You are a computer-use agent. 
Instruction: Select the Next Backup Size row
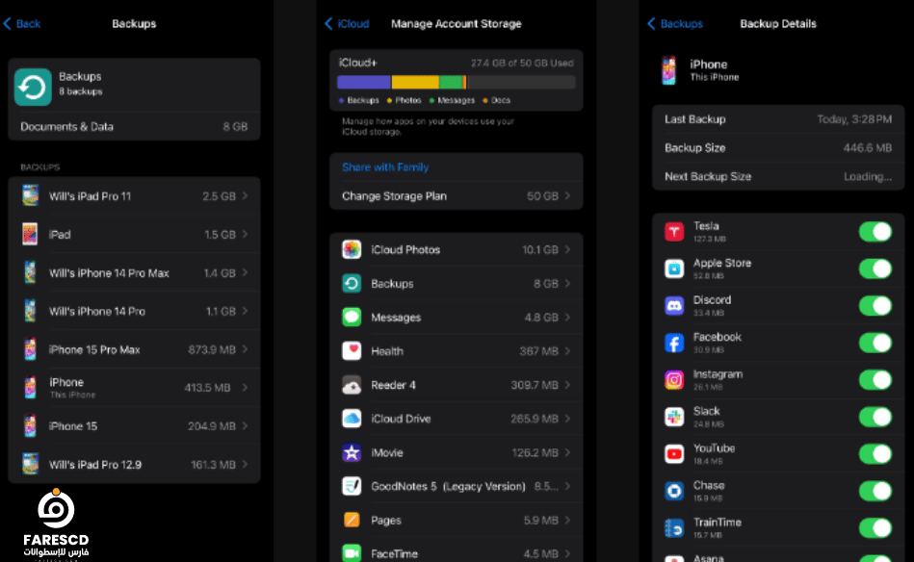778,176
